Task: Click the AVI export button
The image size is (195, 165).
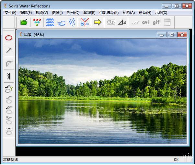Action: [x=145, y=22]
